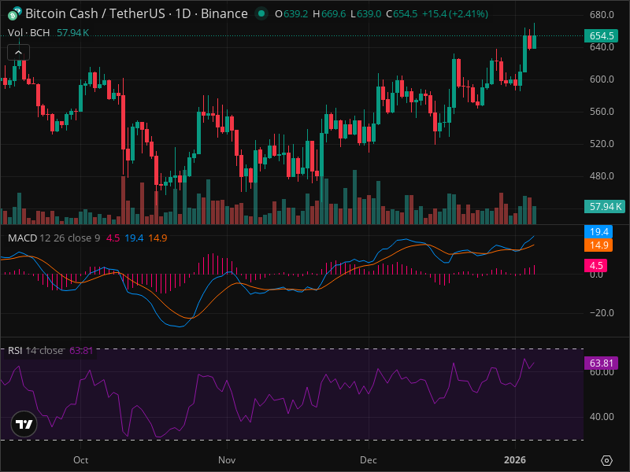Click the 63.81 RSI axis label
Viewport: 630px width, 472px height.
click(x=601, y=363)
